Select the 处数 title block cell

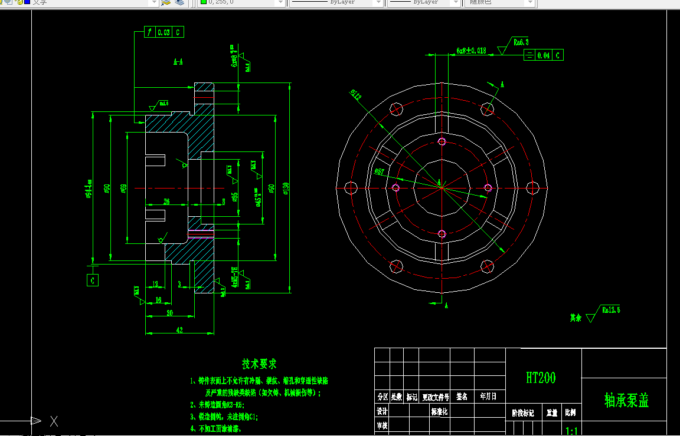[397, 396]
